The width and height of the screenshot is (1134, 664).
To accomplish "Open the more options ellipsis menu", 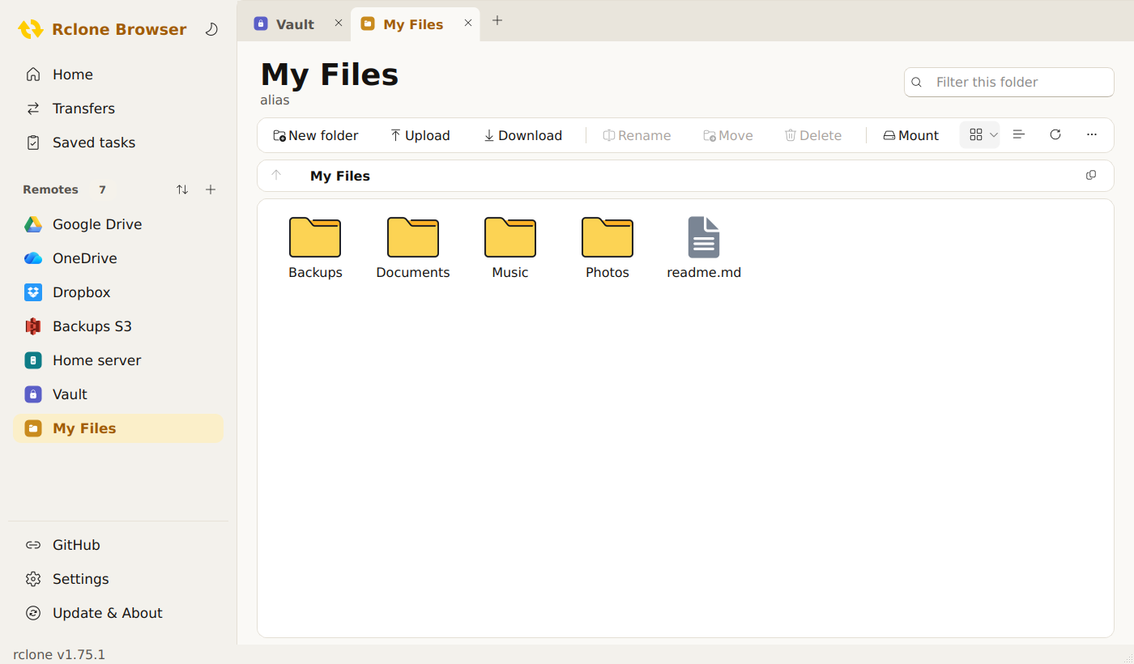I will tap(1092, 134).
